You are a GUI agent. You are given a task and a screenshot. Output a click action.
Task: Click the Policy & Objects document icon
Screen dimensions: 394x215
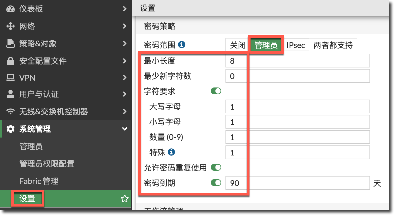tap(11, 43)
